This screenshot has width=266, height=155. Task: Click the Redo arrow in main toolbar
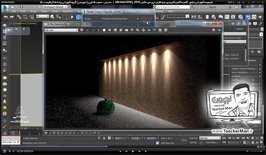coord(12,17)
